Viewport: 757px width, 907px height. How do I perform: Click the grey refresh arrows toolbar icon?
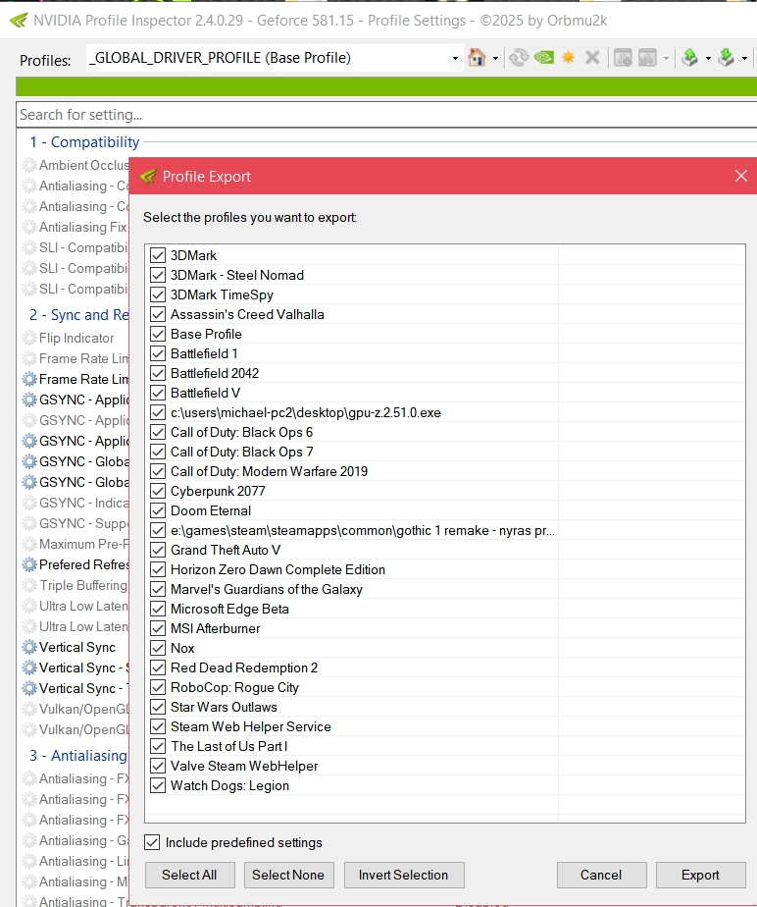click(519, 58)
